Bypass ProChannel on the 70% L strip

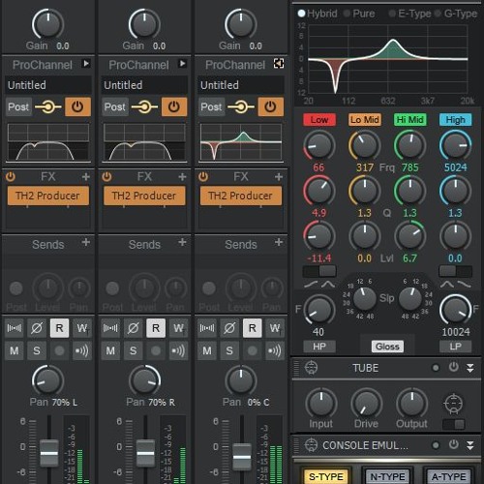tap(77, 106)
